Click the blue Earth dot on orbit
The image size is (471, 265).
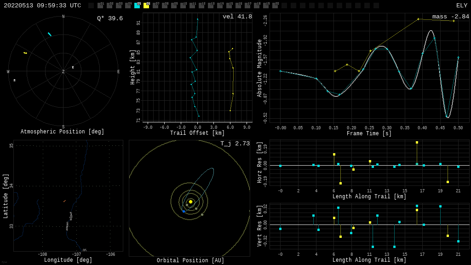[x=184, y=211]
